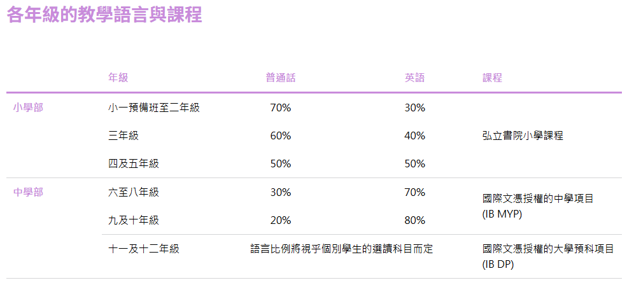Image resolution: width=641 pixels, height=285 pixels.
Task: Click the 英語 column header
Action: (x=414, y=78)
